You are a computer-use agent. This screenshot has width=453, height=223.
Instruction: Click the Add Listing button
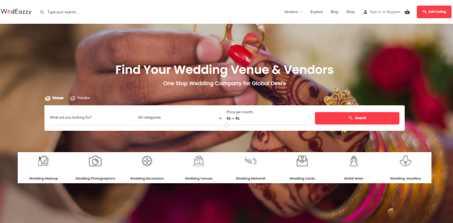[x=434, y=12]
